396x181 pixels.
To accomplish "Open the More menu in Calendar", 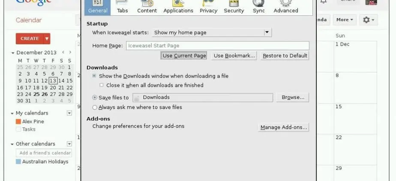I will point(345,20).
